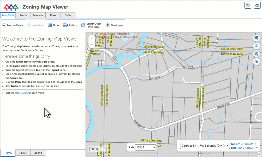The height and width of the screenshot is (157, 262).
Task: Open the Measure tab
Action: (x=38, y=15)
